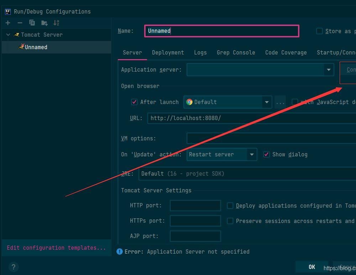Click the Tomcat icon beside Unnamed configuration
Screen dimensions: 356x275
(21, 47)
